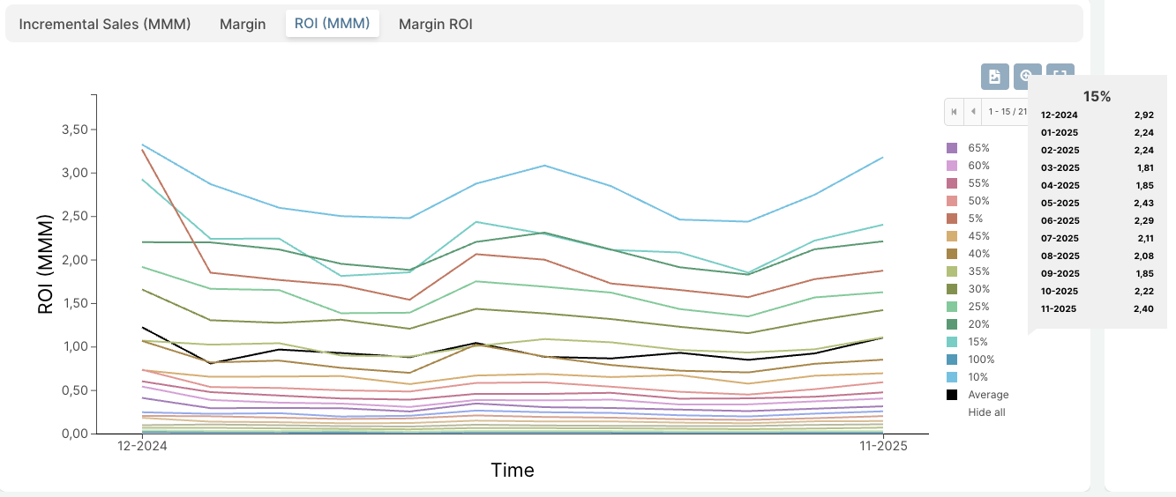
Task: Jump to first legend page arrow
Action: pyautogui.click(x=954, y=112)
